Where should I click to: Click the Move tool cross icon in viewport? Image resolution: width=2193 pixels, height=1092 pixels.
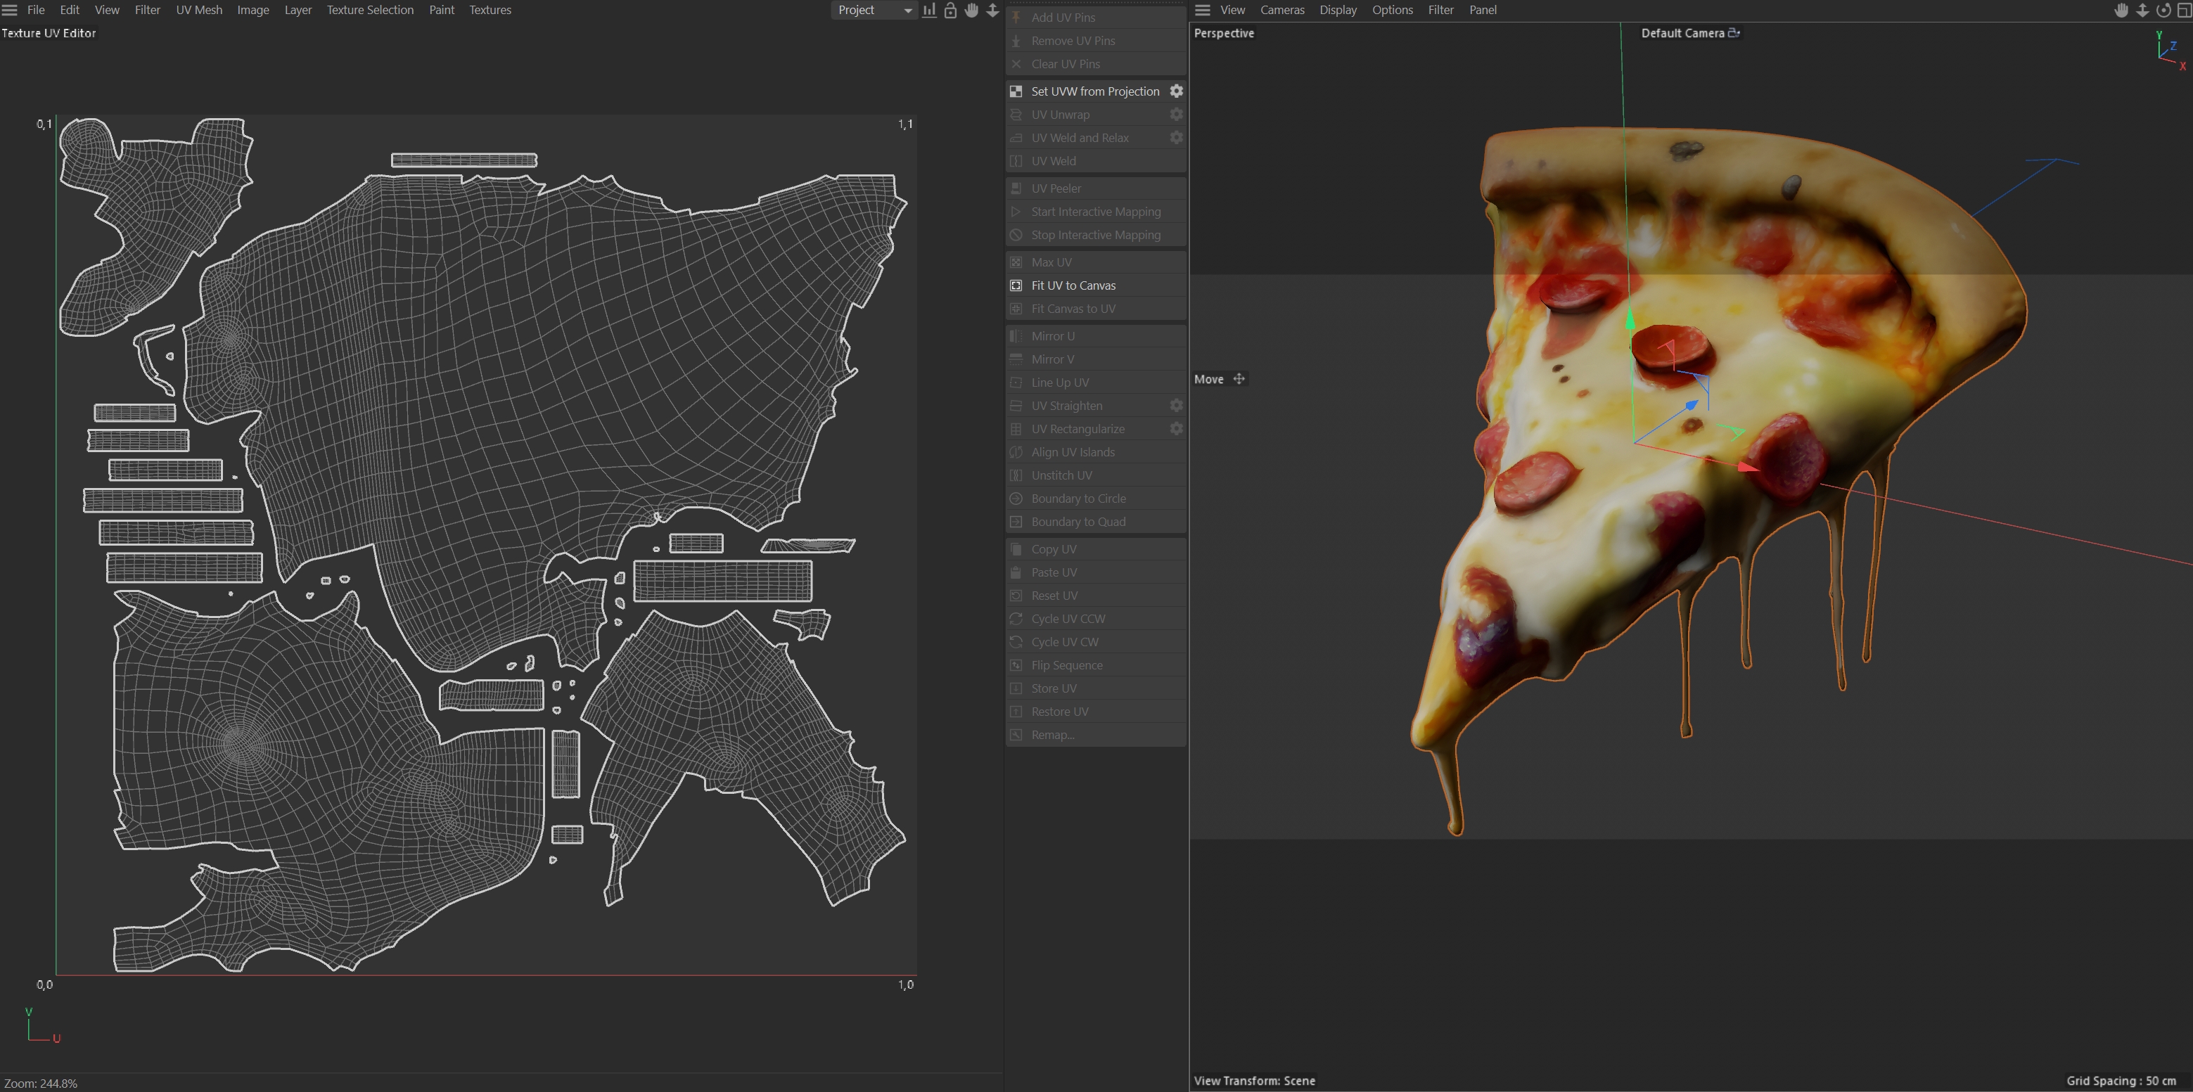click(1239, 380)
